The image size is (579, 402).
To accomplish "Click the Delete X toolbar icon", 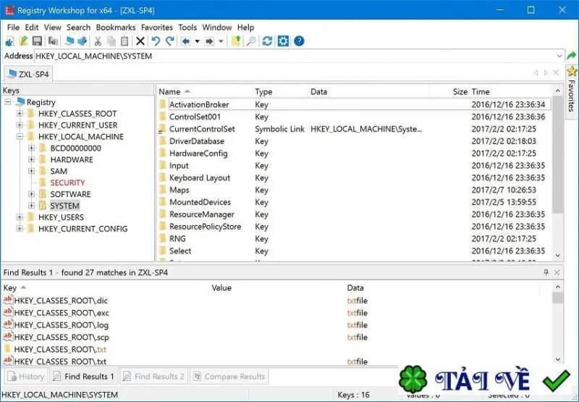I will (x=140, y=41).
